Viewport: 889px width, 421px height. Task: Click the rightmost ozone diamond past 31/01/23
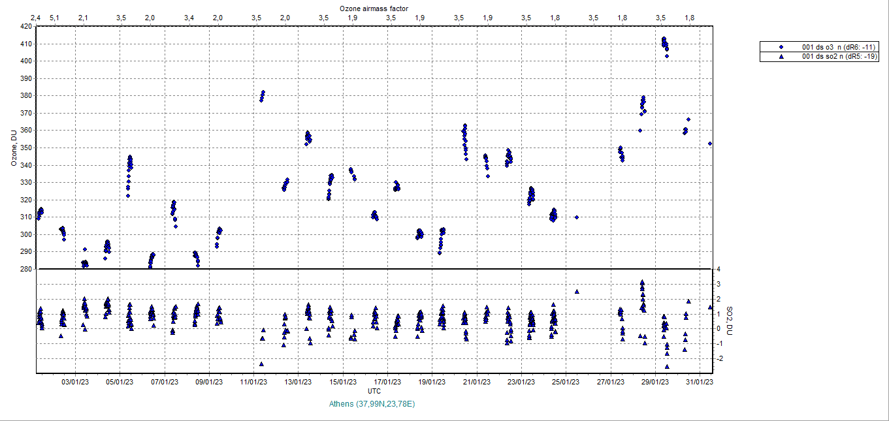(710, 144)
